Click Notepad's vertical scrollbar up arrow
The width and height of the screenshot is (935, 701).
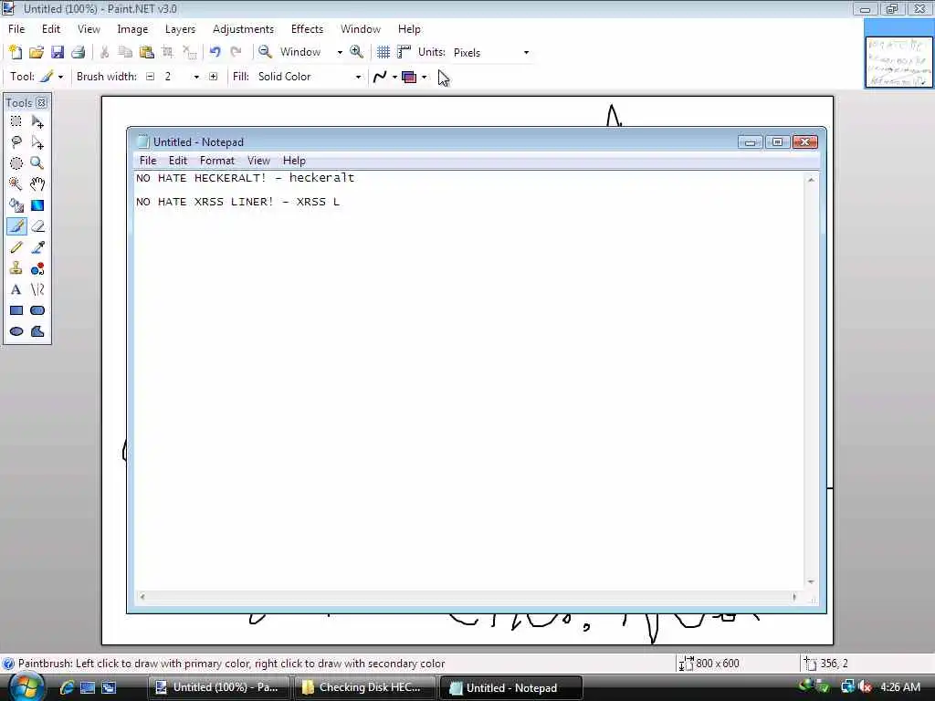(x=811, y=180)
